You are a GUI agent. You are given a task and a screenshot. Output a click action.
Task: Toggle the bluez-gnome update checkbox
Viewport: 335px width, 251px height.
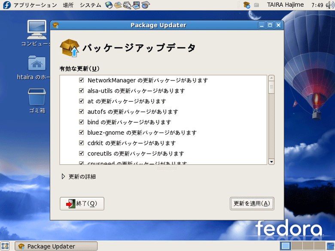(82, 133)
